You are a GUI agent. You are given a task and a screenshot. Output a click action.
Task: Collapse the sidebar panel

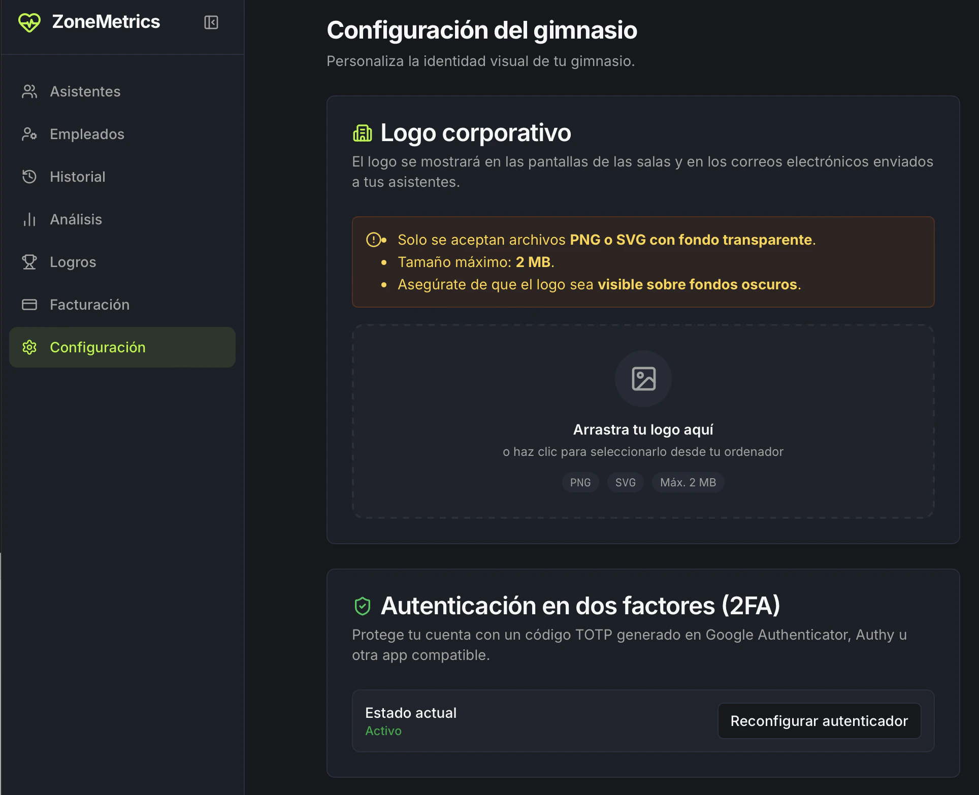(211, 22)
